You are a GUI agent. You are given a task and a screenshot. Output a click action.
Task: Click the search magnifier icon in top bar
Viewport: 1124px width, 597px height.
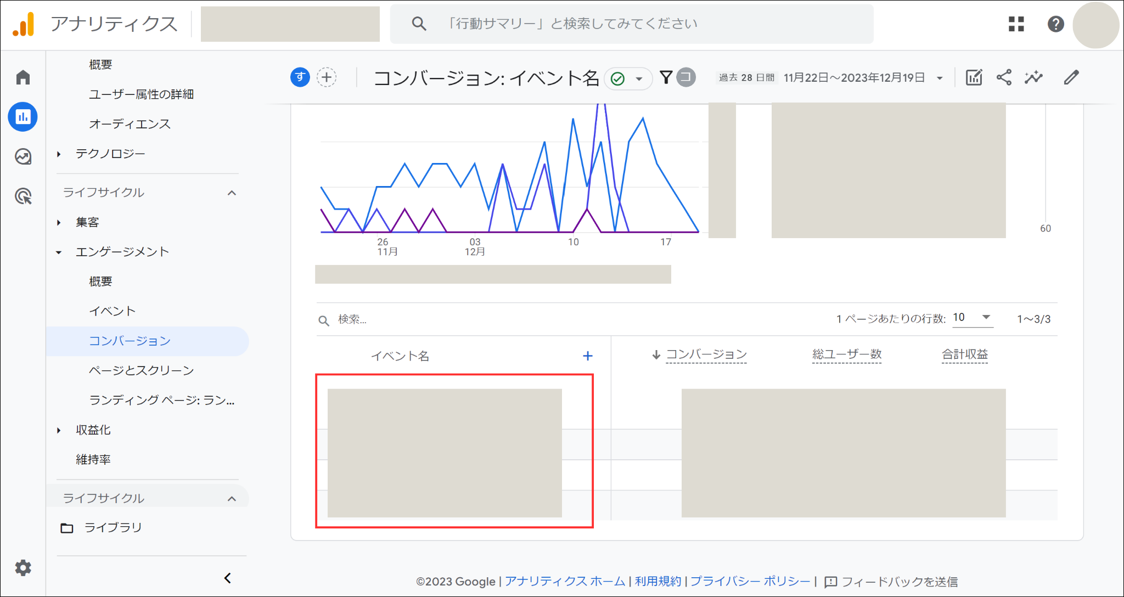(419, 24)
